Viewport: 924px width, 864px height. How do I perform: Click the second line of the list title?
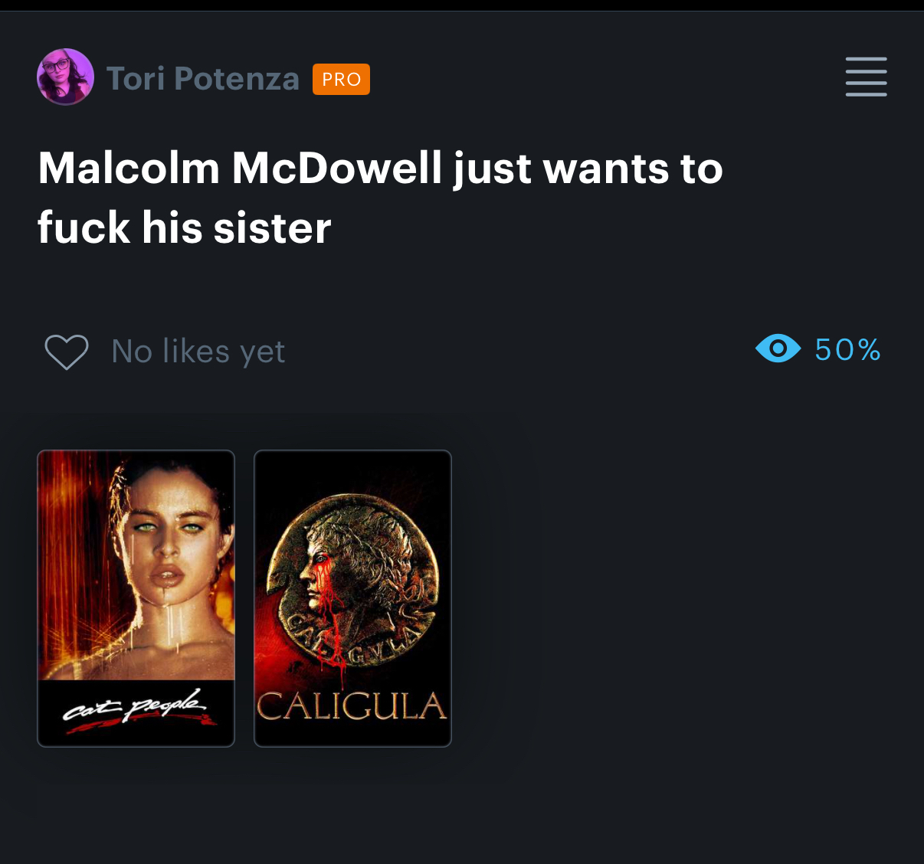click(x=184, y=227)
